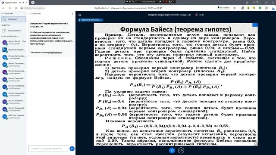Screen dimensions: 276x155
Task: Click the slide title Формула Байеса
Action: pos(176,29)
